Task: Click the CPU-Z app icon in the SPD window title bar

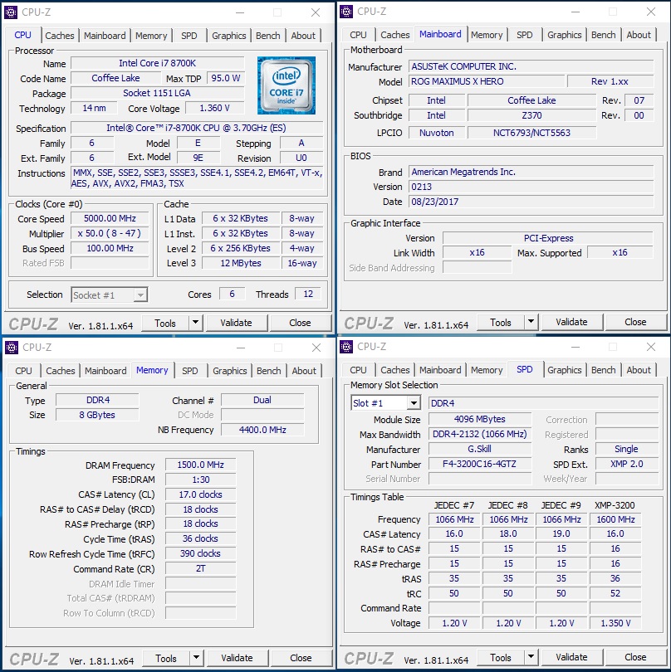Action: click(346, 347)
